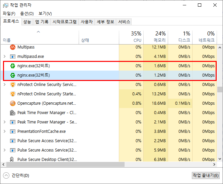
Task: Select the Multipass process row name
Action: tap(26, 47)
